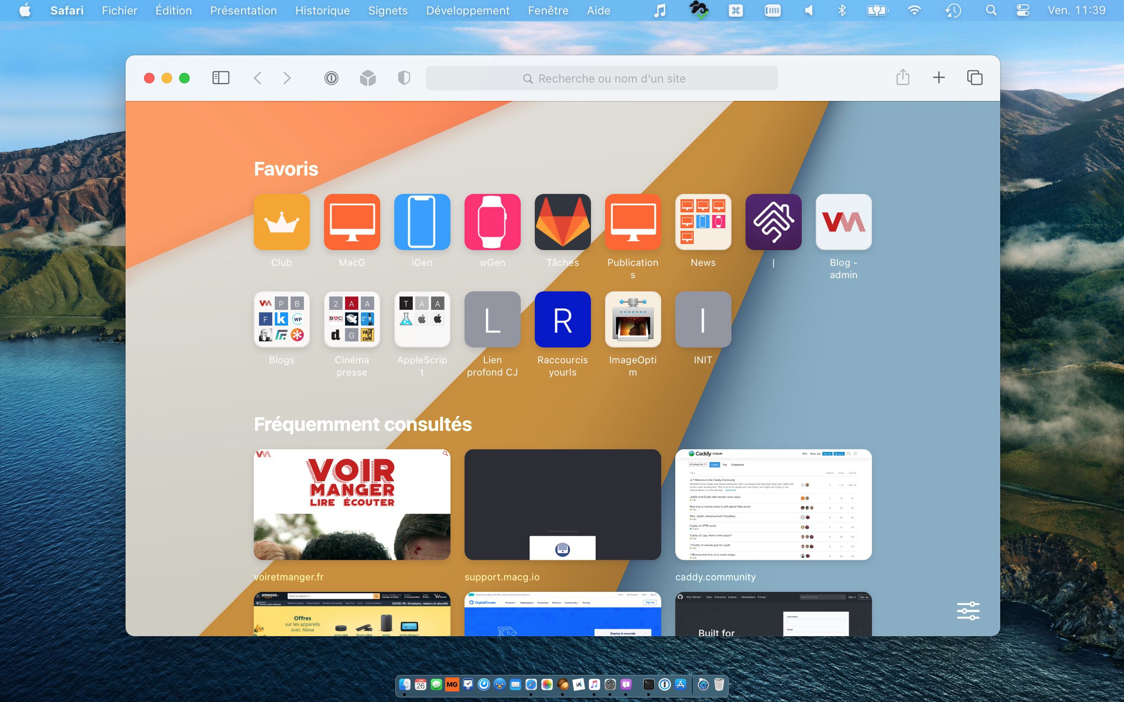Open the start page customization sliders

[x=969, y=611]
